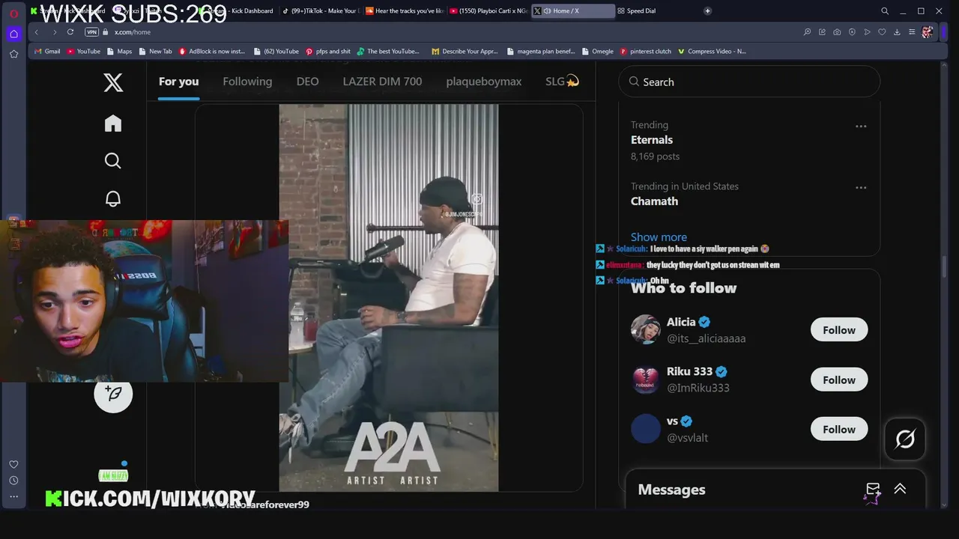
Task: Click the send flow arrow icon
Action: point(867,32)
